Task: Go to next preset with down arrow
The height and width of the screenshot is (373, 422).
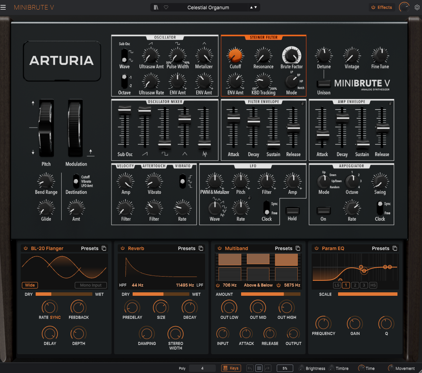Action: coord(256,7)
